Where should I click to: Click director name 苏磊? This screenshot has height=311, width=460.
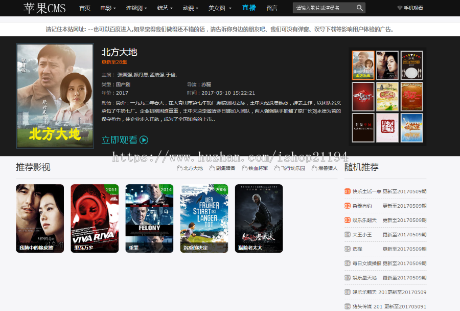click(x=206, y=84)
